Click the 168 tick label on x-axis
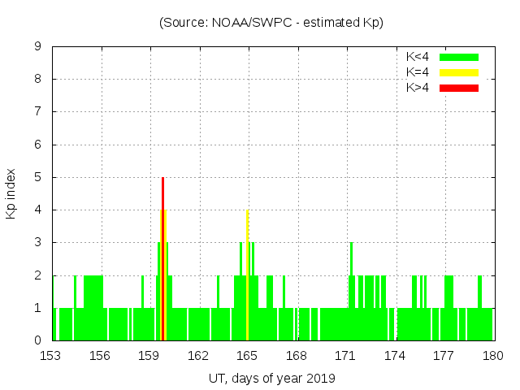 pyautogui.click(x=297, y=356)
